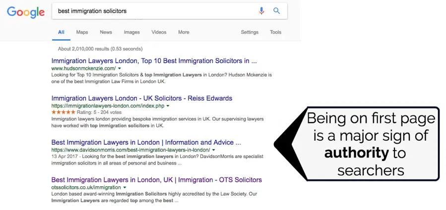The width and height of the screenshot is (446, 210).
Task: Expand the davidsonmorris.com URL dropdown arrow
Action: click(x=214, y=149)
